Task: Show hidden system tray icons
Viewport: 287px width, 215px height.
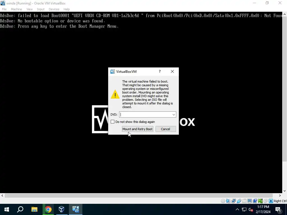Action: (x=237, y=209)
